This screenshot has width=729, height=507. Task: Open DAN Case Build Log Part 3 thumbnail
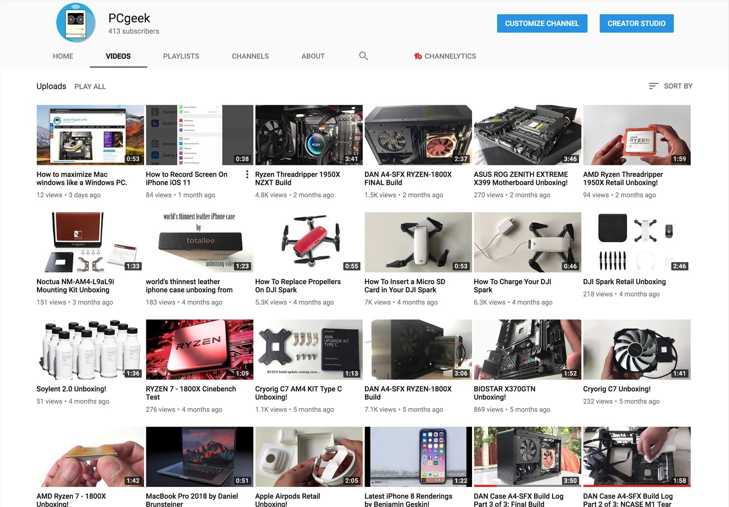tap(528, 456)
